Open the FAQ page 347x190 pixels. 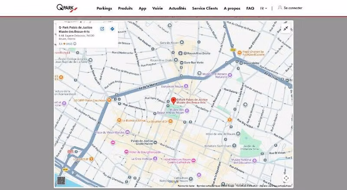tap(250, 8)
